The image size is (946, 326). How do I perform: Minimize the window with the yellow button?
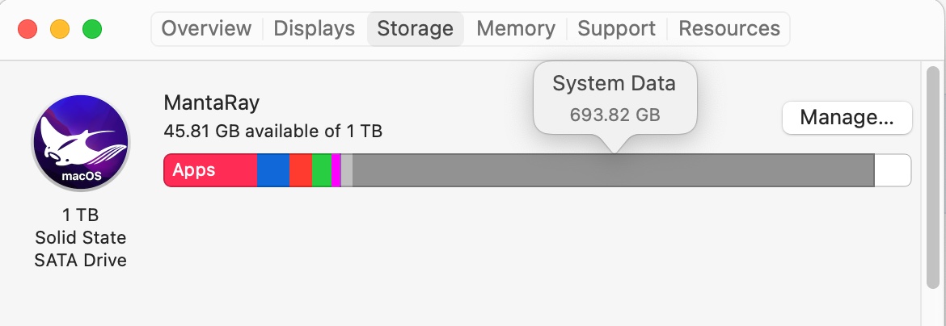coord(60,30)
